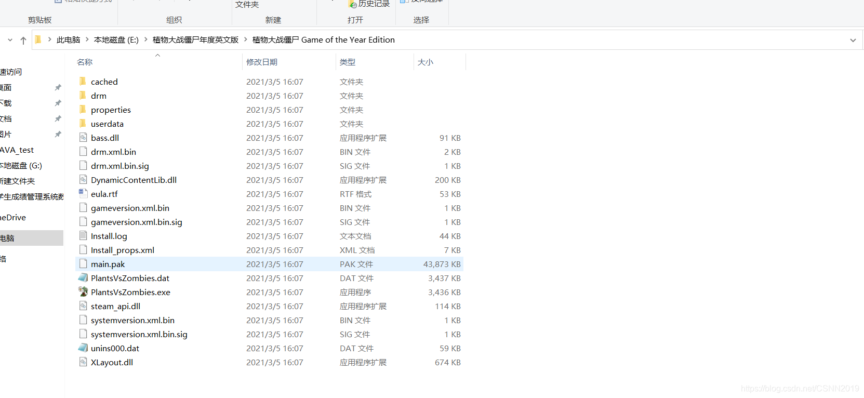Click the 文件夹 label in the ribbon
The image size is (864, 398).
pos(247,4)
